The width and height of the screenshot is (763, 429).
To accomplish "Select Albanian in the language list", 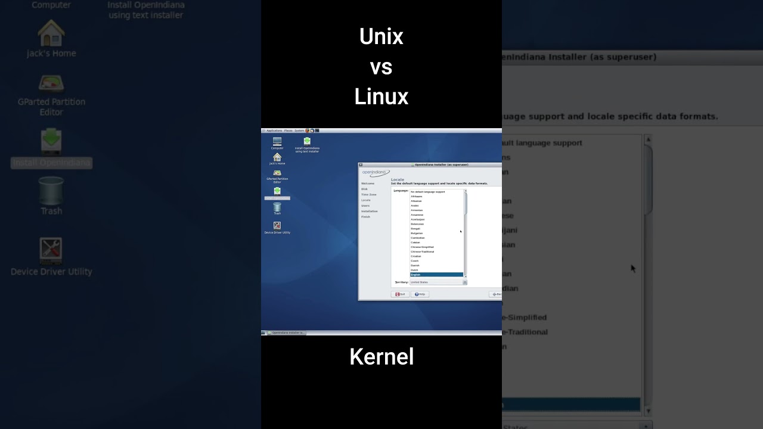I will pyautogui.click(x=436, y=201).
